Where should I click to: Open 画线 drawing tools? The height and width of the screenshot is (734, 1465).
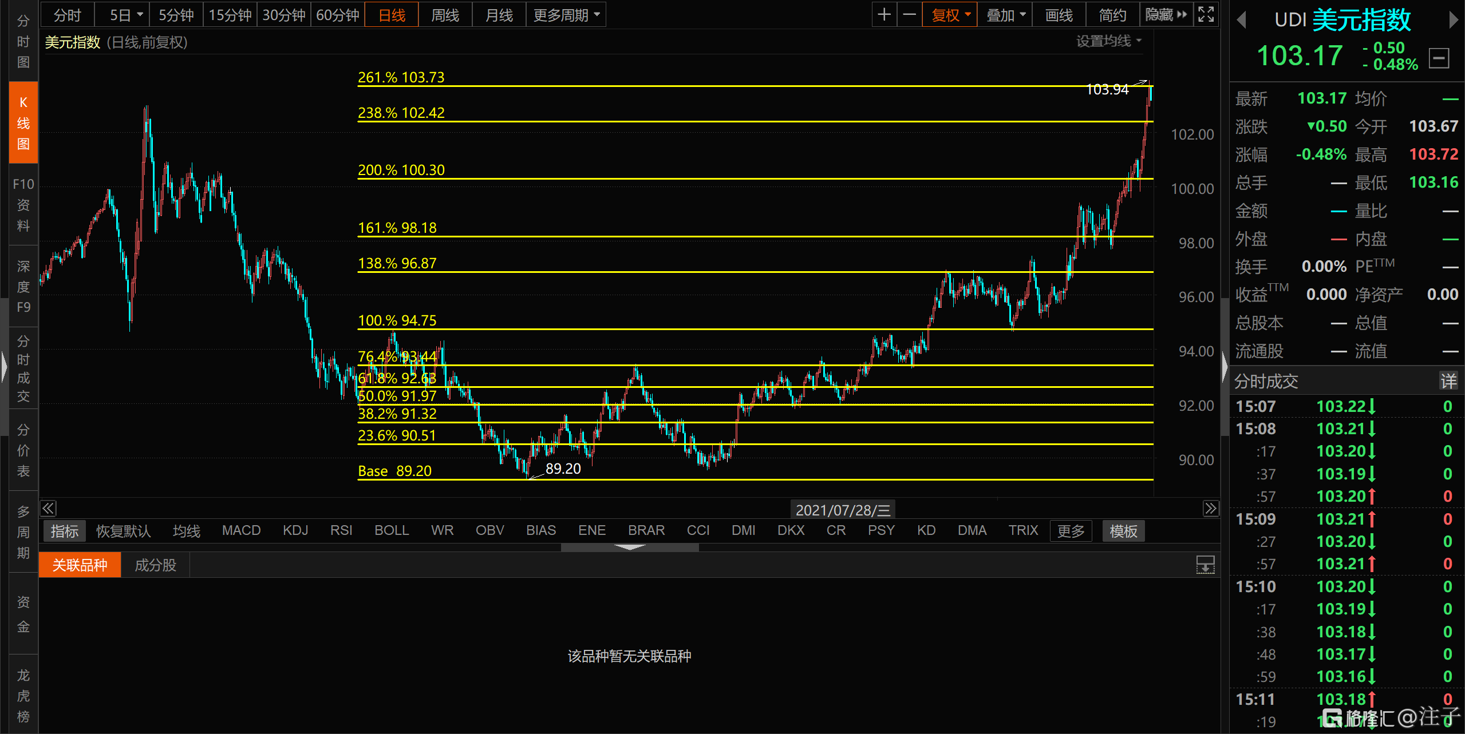(1059, 15)
